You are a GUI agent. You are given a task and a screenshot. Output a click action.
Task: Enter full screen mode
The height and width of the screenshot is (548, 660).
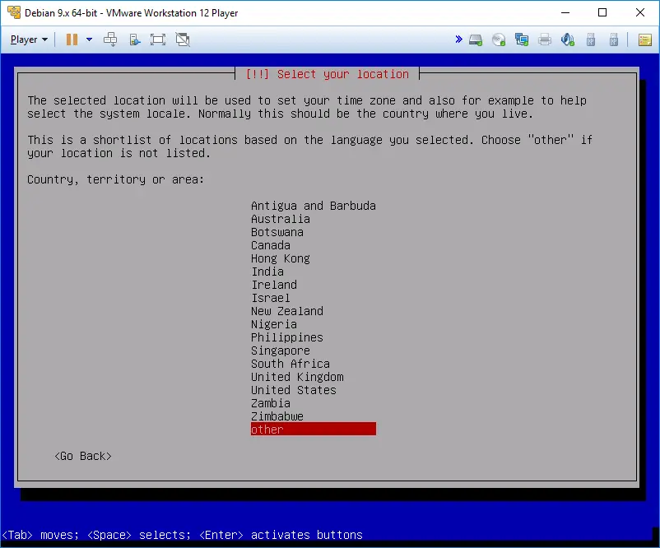[158, 39]
